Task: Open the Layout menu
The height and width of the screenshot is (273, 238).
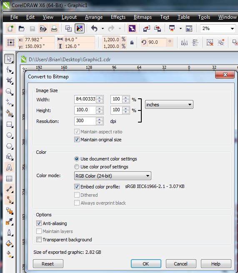Action: click(x=69, y=17)
